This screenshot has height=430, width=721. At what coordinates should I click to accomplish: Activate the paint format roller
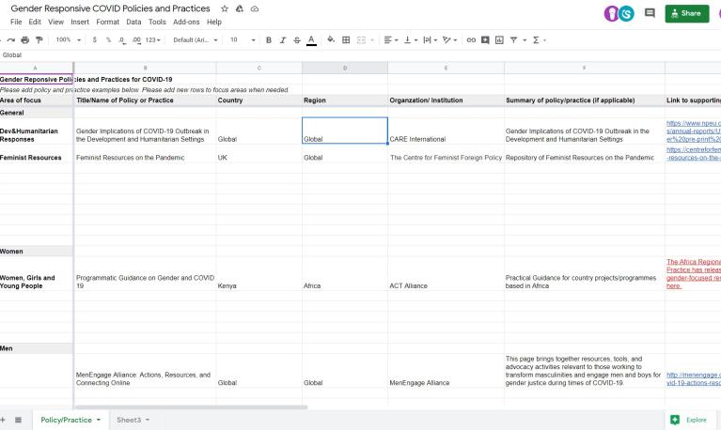tap(39, 40)
